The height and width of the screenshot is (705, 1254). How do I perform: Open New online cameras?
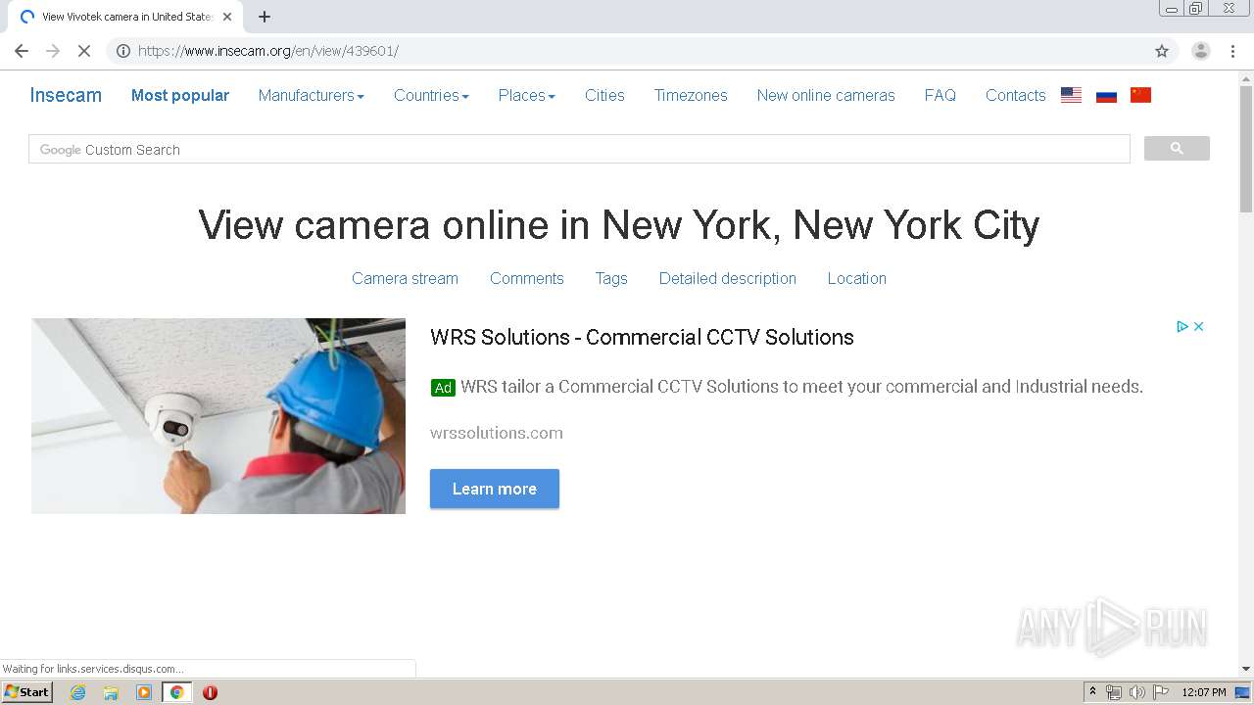826,95
